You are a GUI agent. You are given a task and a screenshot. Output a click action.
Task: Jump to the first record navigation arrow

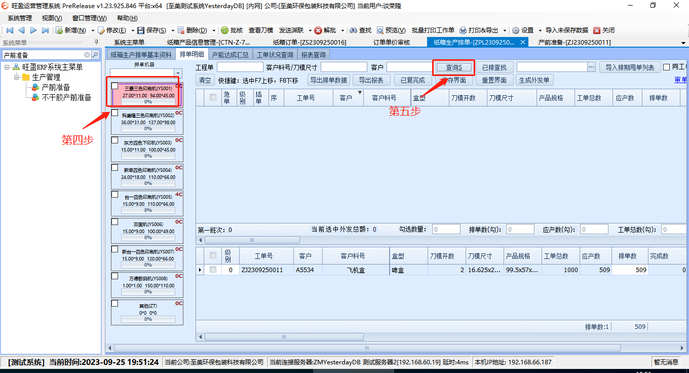coord(10,30)
